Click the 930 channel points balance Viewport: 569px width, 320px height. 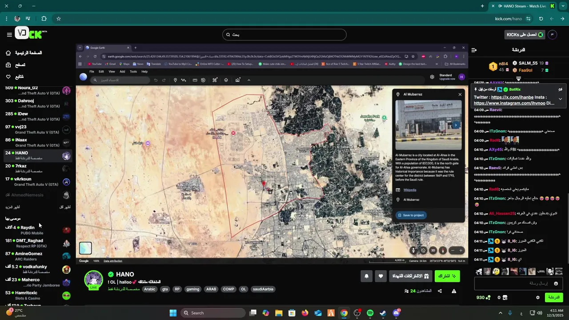click(x=483, y=297)
